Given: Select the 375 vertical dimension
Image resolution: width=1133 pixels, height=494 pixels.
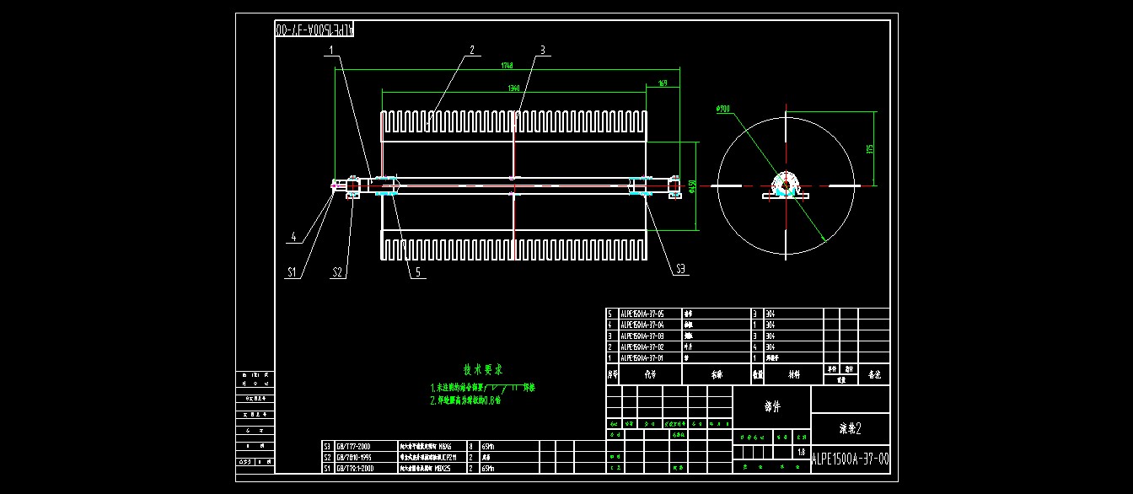Looking at the screenshot, I should pyautogui.click(x=870, y=149).
